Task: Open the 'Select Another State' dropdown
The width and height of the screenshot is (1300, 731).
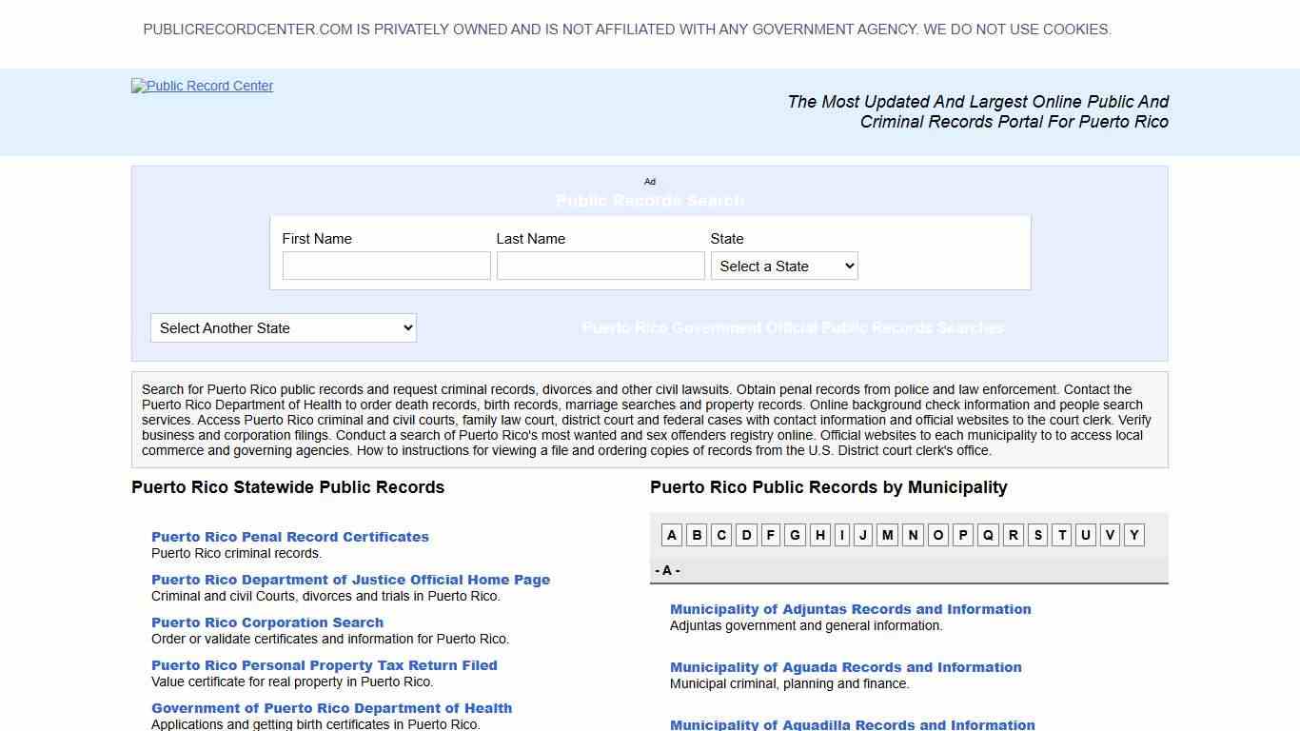Action: click(x=283, y=327)
